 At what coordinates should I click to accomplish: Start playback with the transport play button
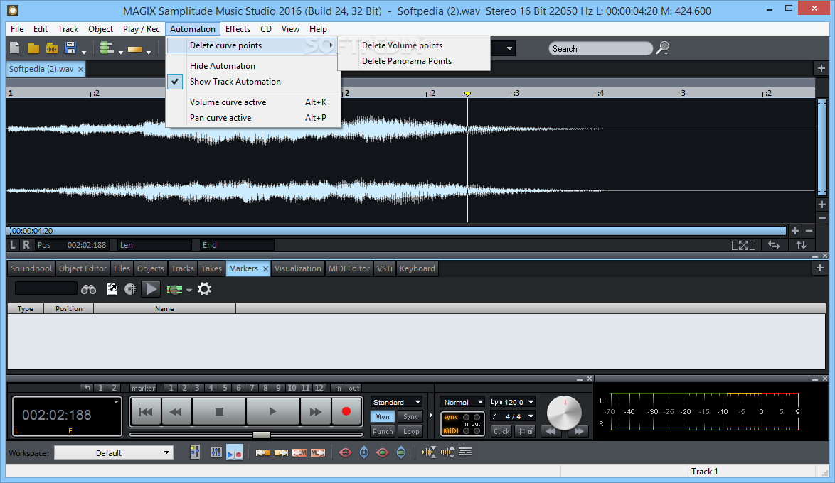(272, 412)
